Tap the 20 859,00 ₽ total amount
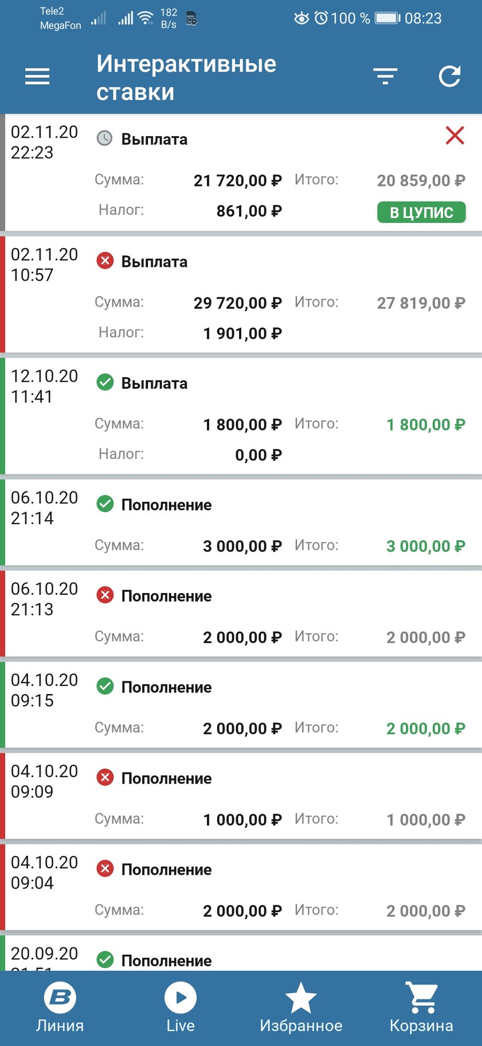This screenshot has height=1046, width=482. (x=421, y=181)
